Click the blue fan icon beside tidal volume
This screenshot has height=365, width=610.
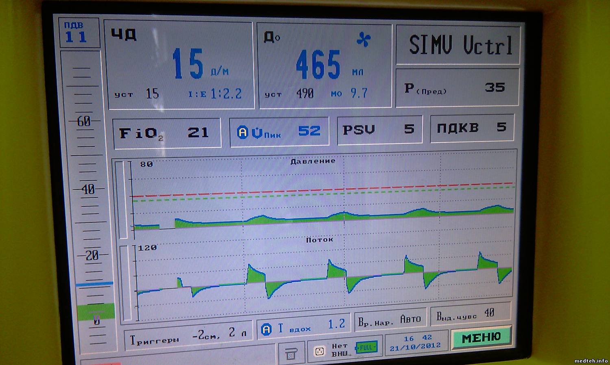point(364,39)
